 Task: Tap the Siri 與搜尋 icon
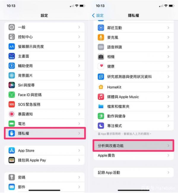12,85
